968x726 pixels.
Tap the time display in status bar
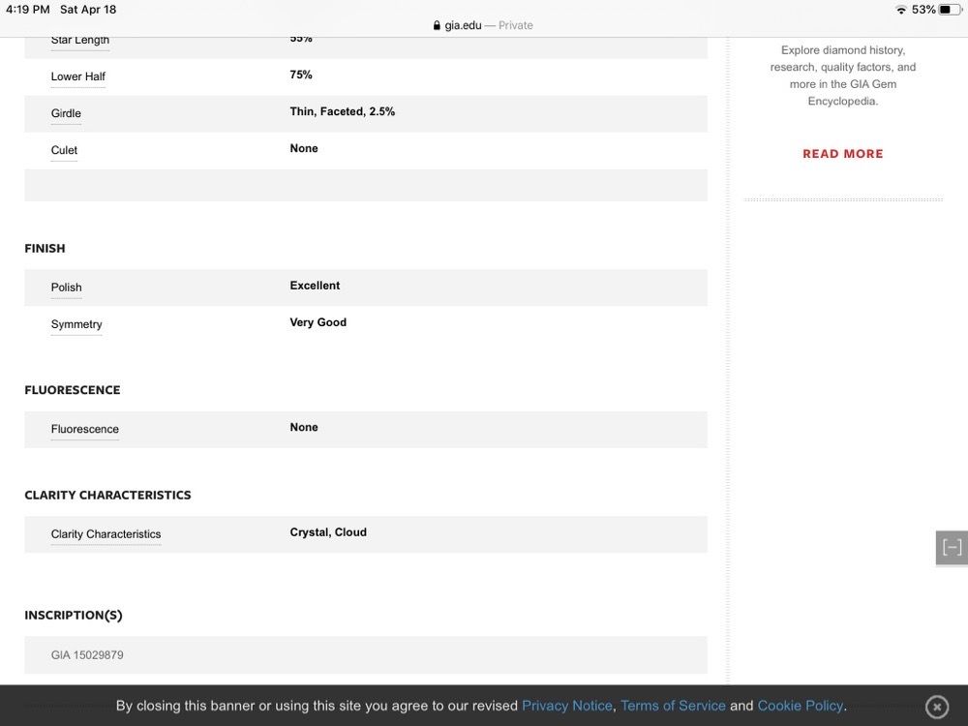click(27, 10)
